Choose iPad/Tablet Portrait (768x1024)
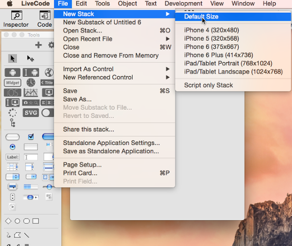 (233, 63)
